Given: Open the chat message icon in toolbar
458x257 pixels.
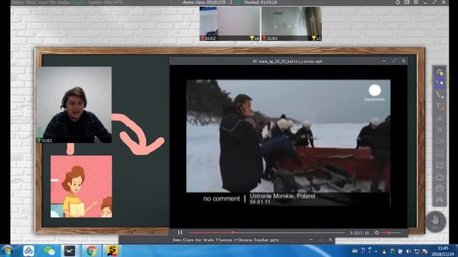Looking at the screenshot, I should 439,166.
